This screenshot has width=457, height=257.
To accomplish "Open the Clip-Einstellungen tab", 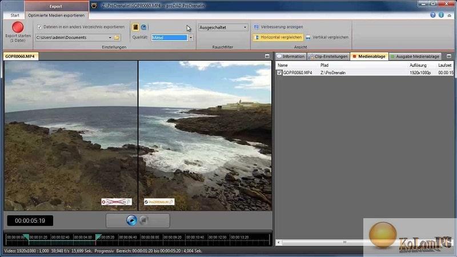I will [x=328, y=56].
